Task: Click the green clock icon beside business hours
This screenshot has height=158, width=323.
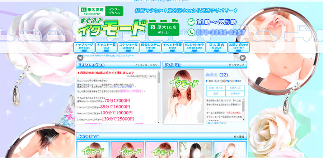Action: click(191, 22)
